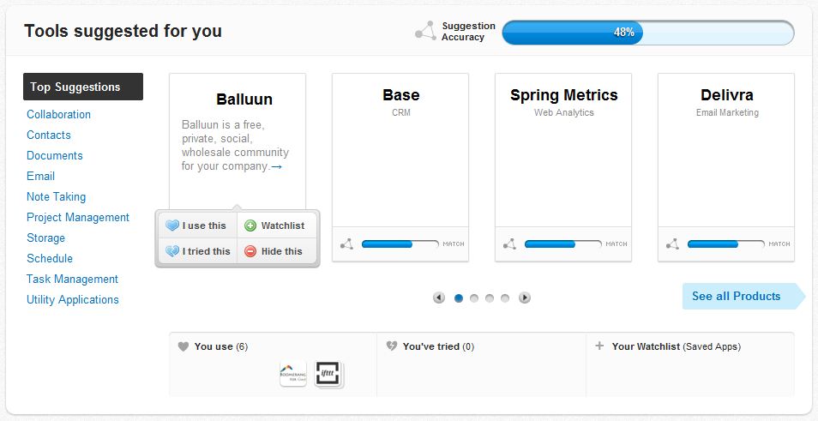Click Hide this for Balluun
The width and height of the screenshot is (818, 421).
(274, 251)
